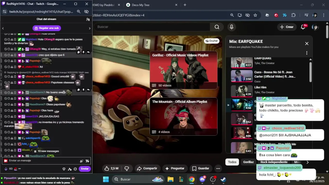Toggle crossed-eye icon in YouTube address bar
The width and height of the screenshot is (329, 185).
(247, 15)
